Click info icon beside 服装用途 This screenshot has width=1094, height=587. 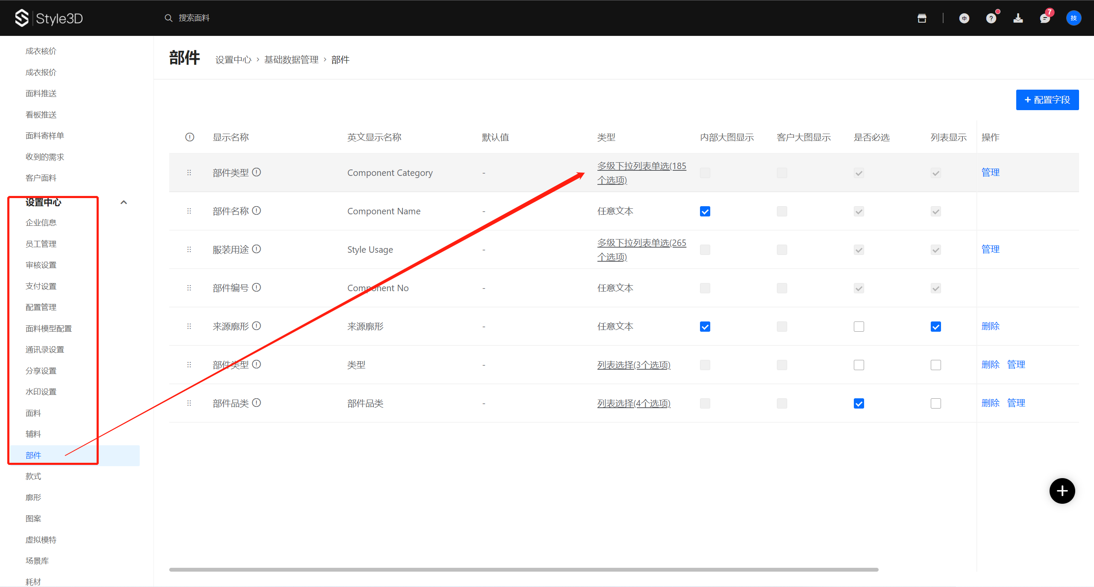coord(256,249)
